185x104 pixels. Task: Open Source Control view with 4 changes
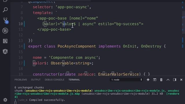5,20
